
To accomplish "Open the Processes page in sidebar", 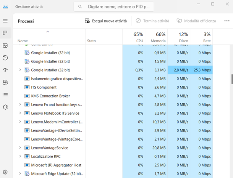I will click(5, 33).
